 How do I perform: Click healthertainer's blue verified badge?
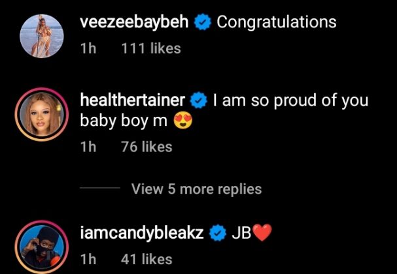tap(198, 102)
